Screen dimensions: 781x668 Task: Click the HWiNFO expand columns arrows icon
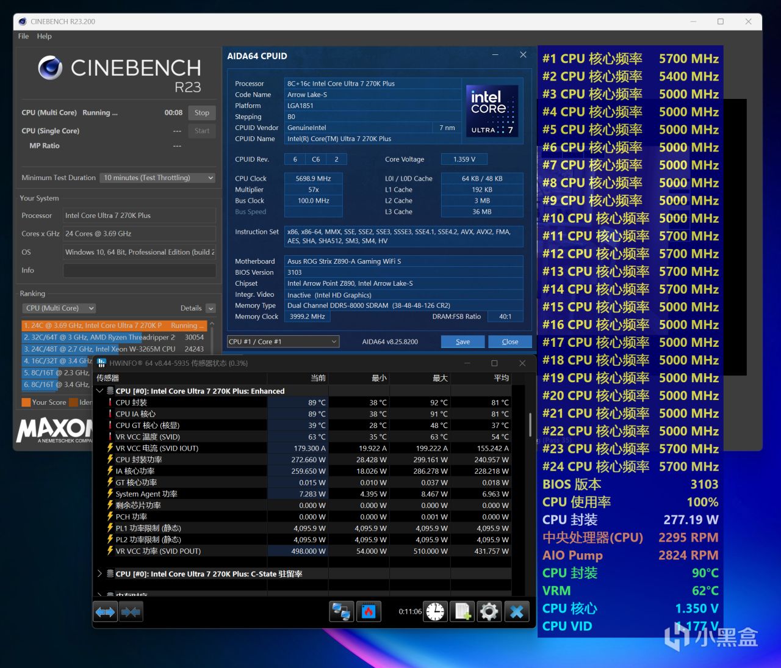pyautogui.click(x=105, y=611)
